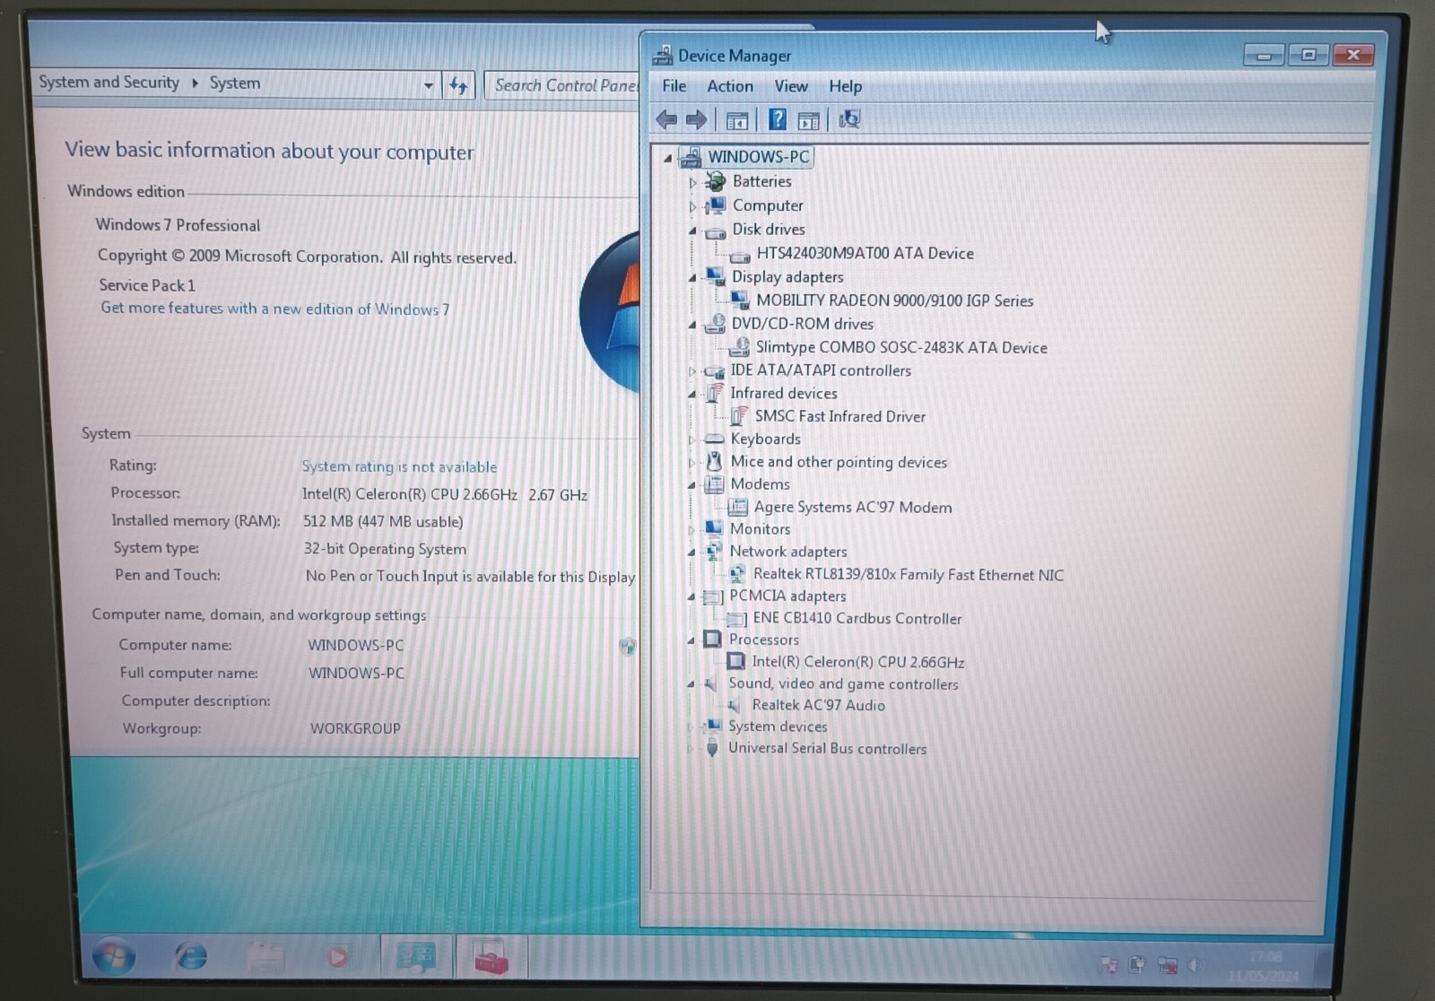Click the System devices category icon
Viewport: 1435px width, 1001px height.
[x=713, y=726]
